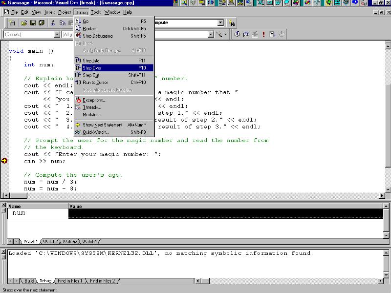Switch to the Watch3 tab
The image size is (391, 293).
70,241
